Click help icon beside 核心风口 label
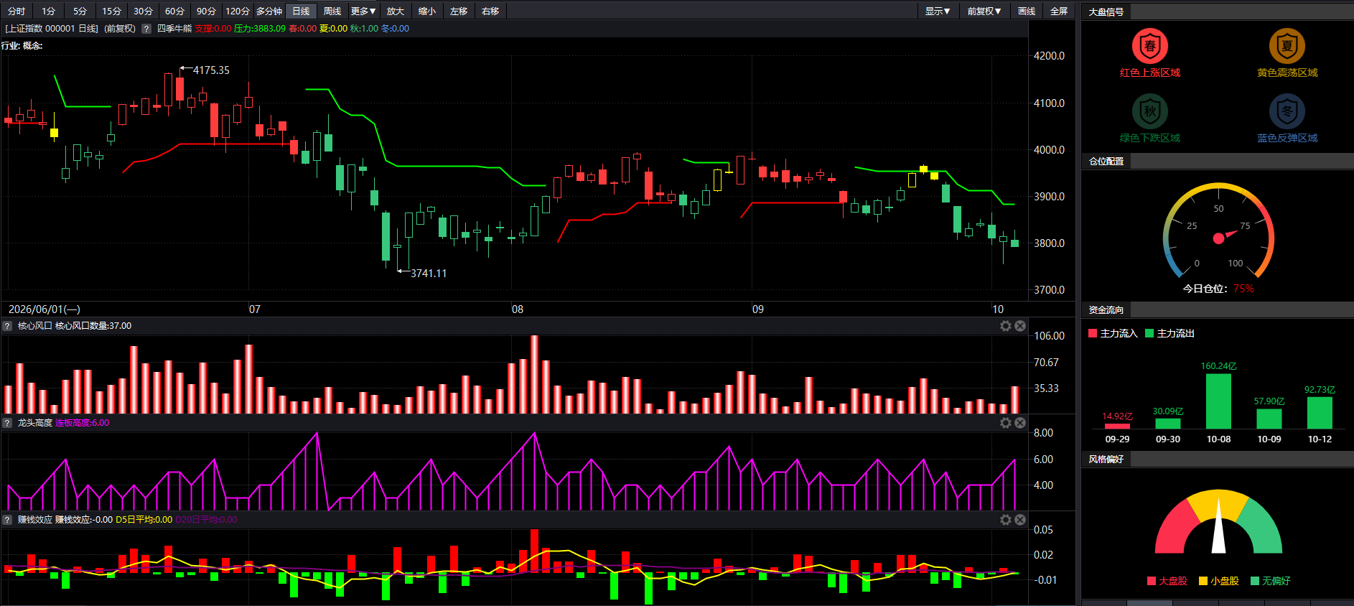This screenshot has height=606, width=1354. [8, 326]
